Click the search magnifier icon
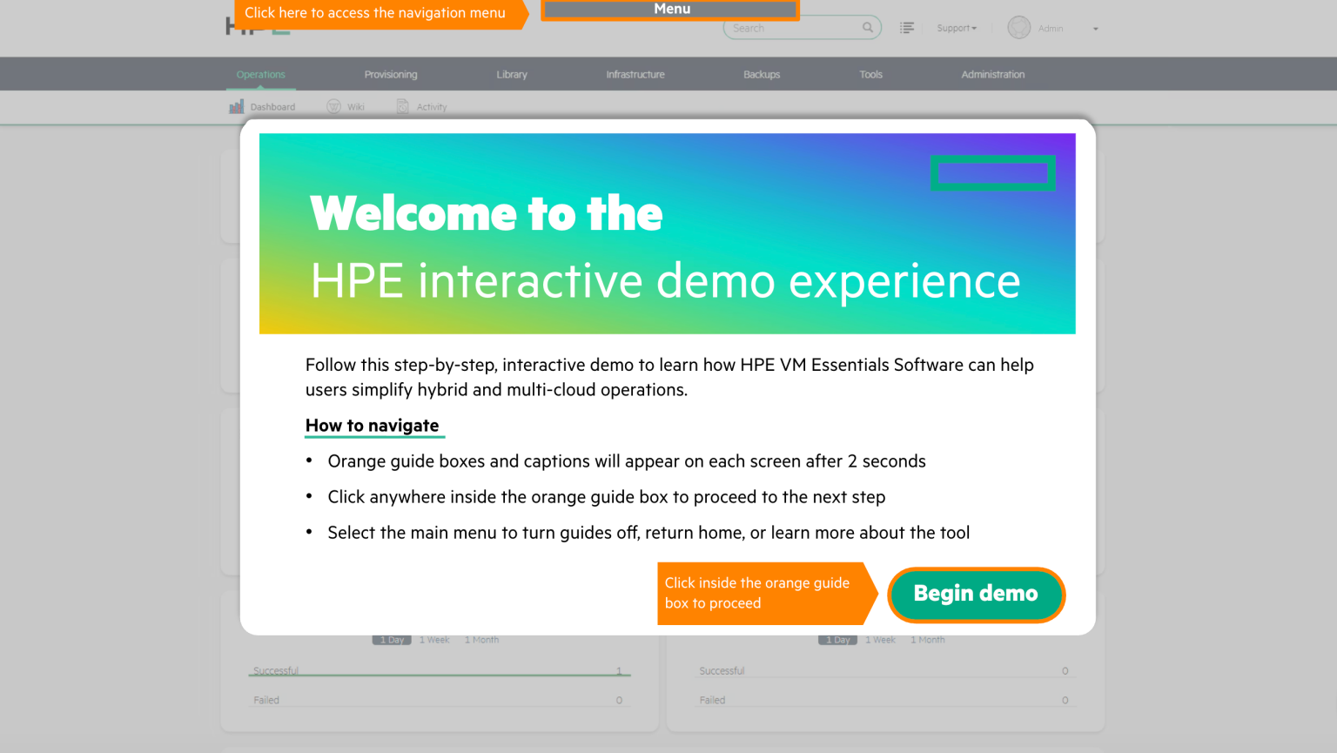This screenshot has height=753, width=1337. [867, 28]
